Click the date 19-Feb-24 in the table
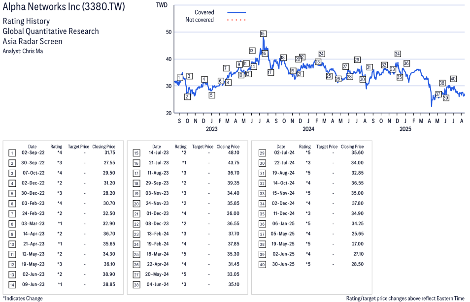 click(x=158, y=244)
